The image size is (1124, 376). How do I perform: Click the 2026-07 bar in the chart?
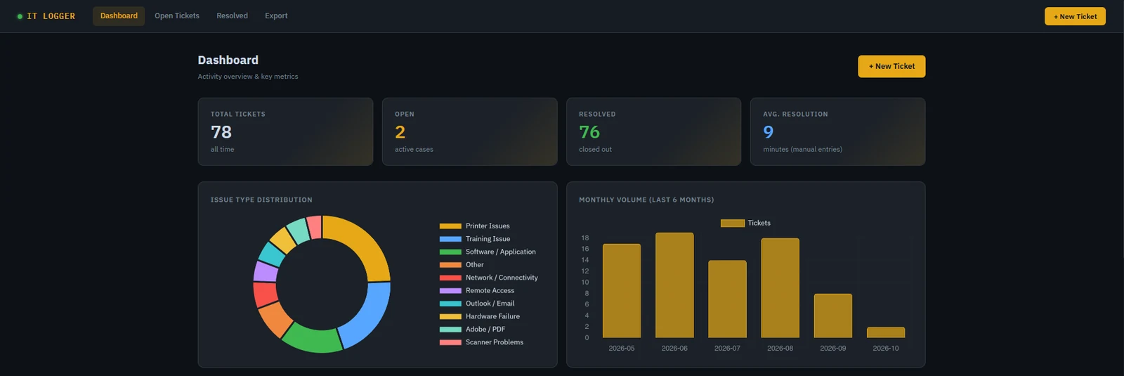click(727, 299)
